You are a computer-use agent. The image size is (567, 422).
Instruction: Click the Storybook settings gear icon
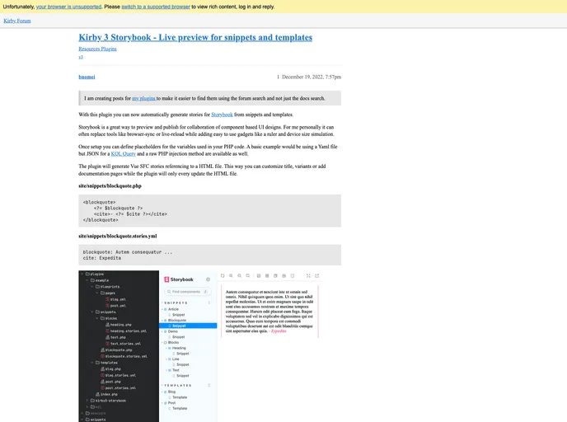pyautogui.click(x=208, y=279)
